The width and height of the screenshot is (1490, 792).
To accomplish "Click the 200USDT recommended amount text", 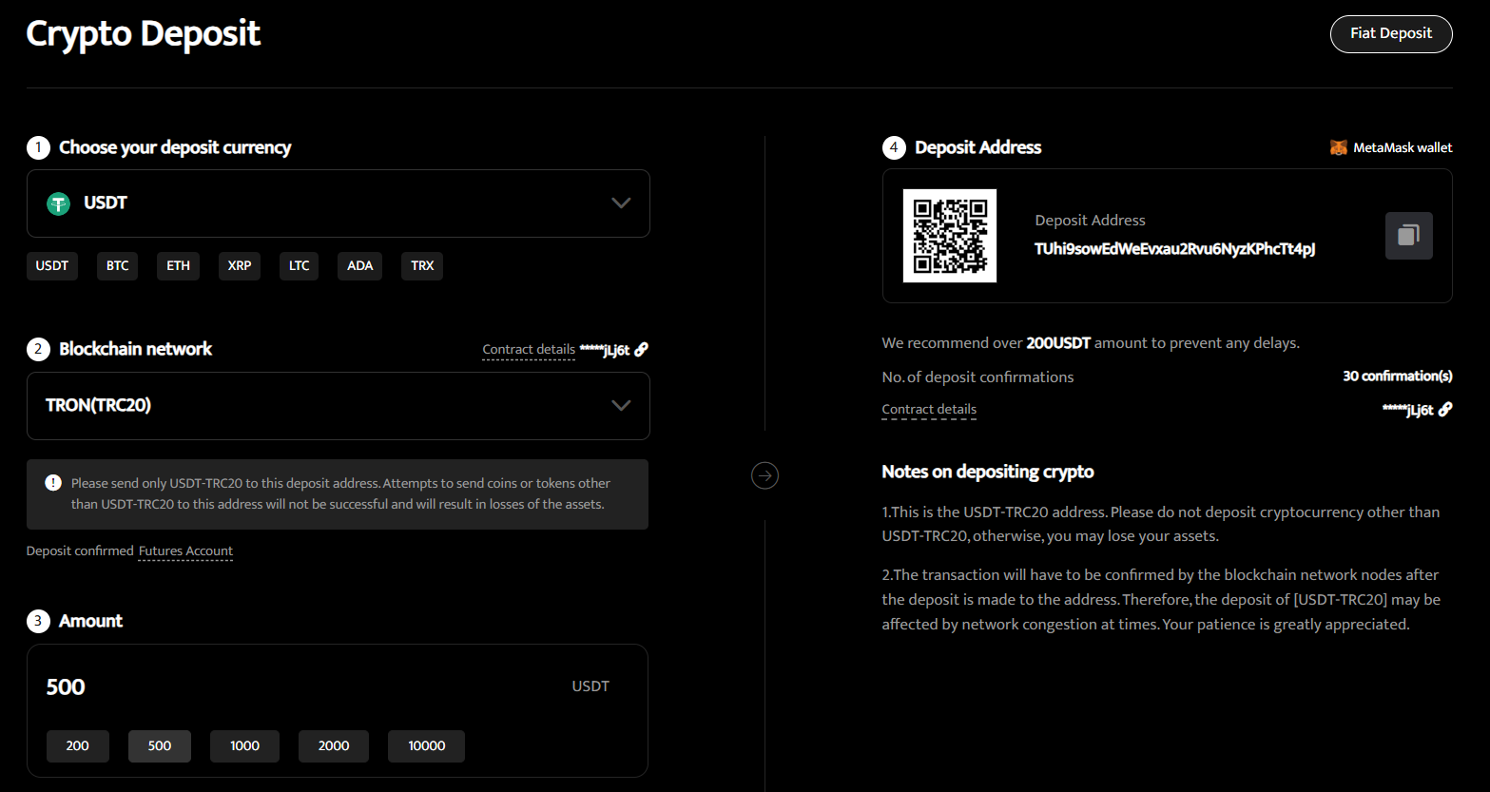I will point(1058,343).
